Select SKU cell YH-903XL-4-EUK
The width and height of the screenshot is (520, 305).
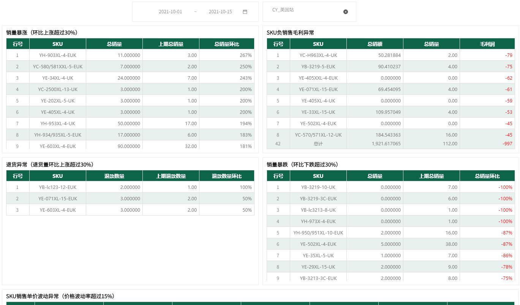click(58, 55)
